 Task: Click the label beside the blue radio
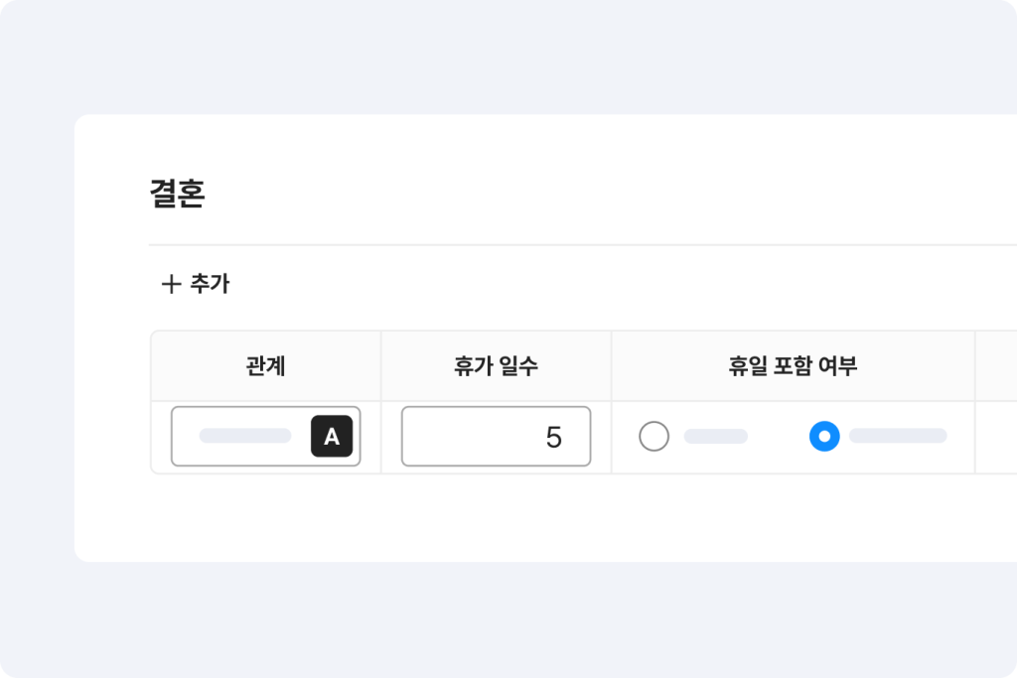pyautogui.click(x=897, y=437)
